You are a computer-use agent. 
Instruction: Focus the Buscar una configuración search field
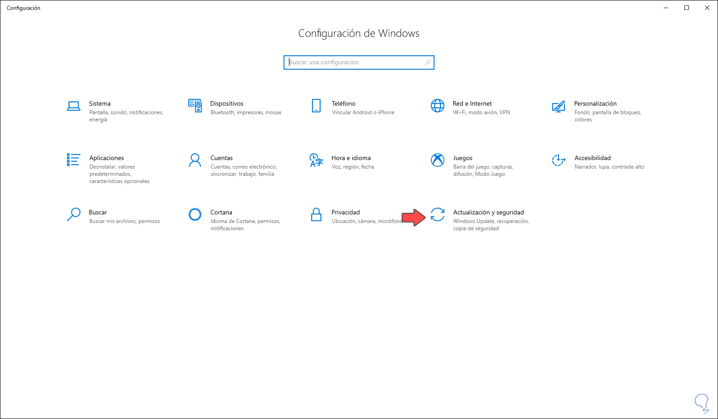[359, 62]
